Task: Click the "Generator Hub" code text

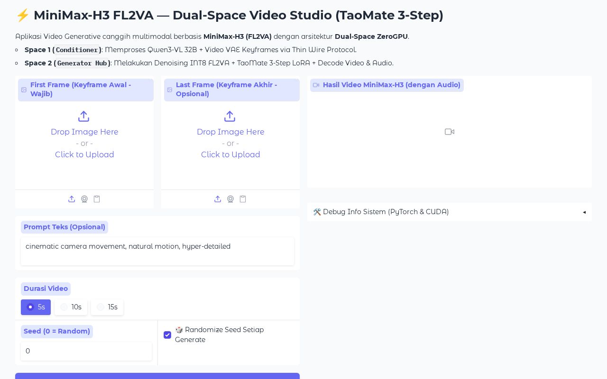Action: [83, 63]
